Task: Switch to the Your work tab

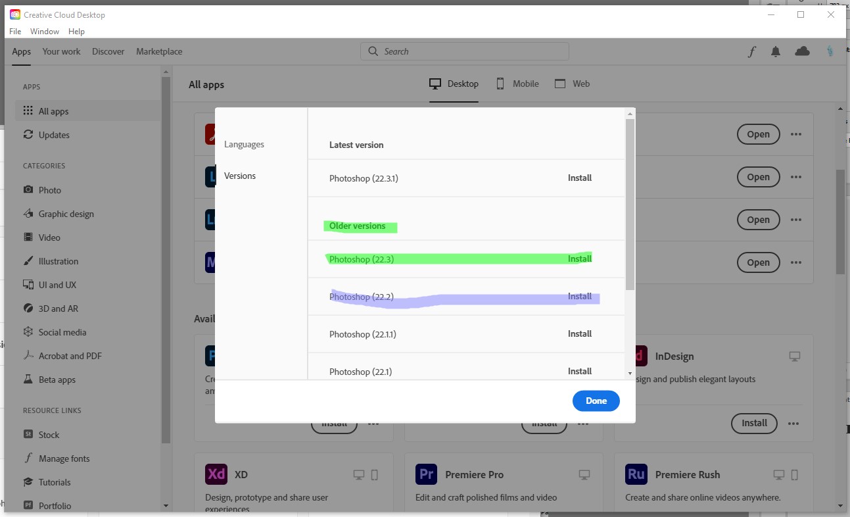Action: pyautogui.click(x=61, y=51)
